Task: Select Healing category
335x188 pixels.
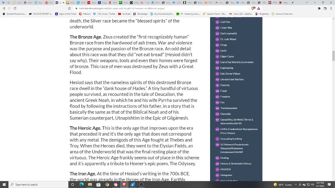Action: [225, 158]
